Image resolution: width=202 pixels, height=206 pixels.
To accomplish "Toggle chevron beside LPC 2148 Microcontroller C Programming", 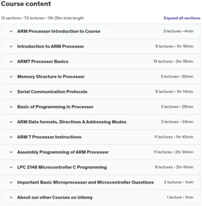I will [11, 167].
